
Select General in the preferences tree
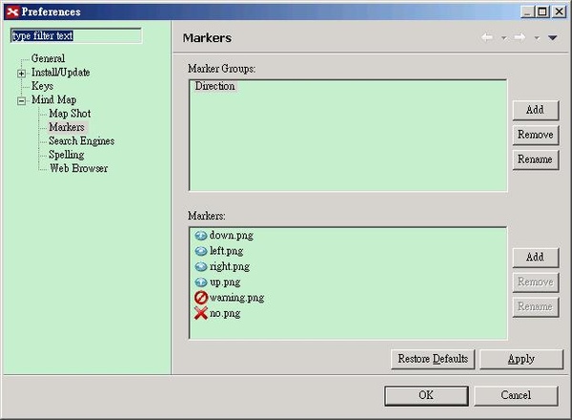[49, 58]
